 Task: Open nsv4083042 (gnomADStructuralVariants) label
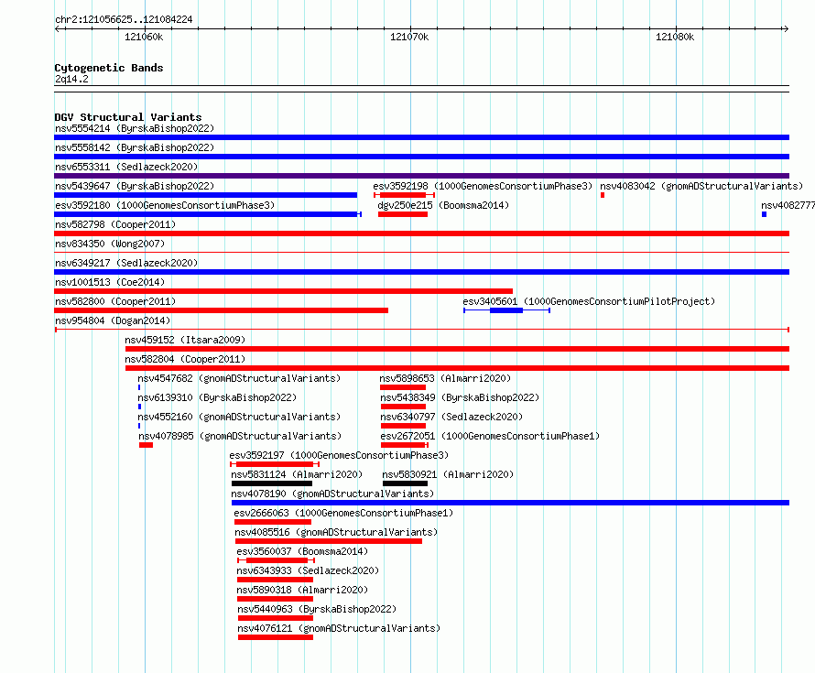tap(701, 186)
